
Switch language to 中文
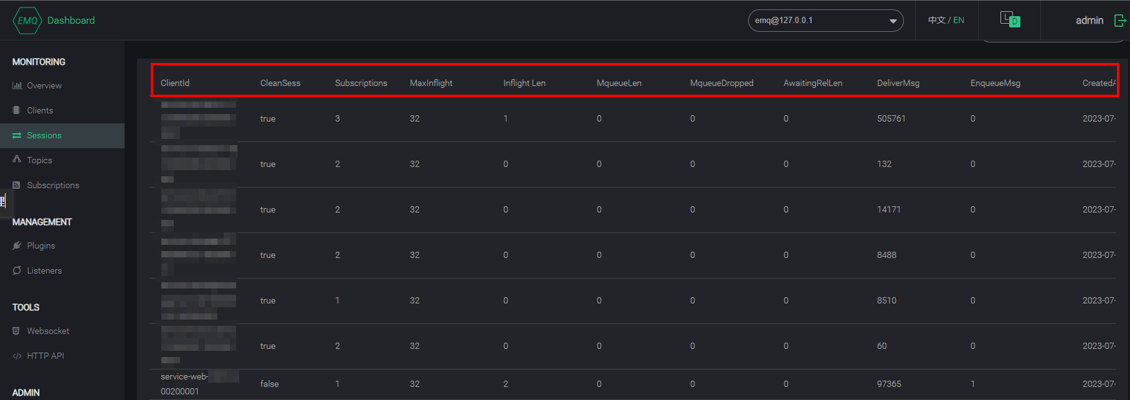click(936, 21)
